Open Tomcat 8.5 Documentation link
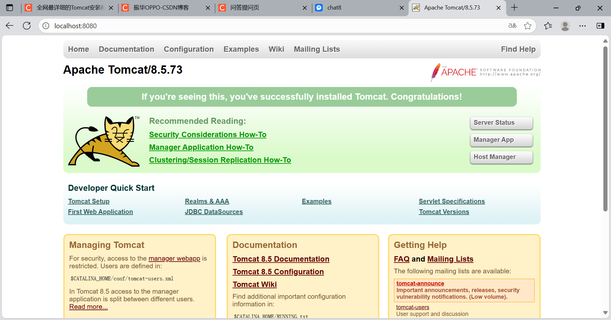611x320 pixels. click(x=281, y=259)
